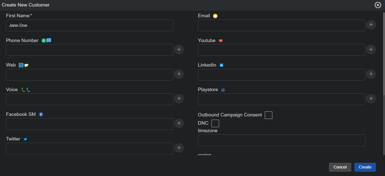Add another Playstore entry with plus button

point(371,99)
